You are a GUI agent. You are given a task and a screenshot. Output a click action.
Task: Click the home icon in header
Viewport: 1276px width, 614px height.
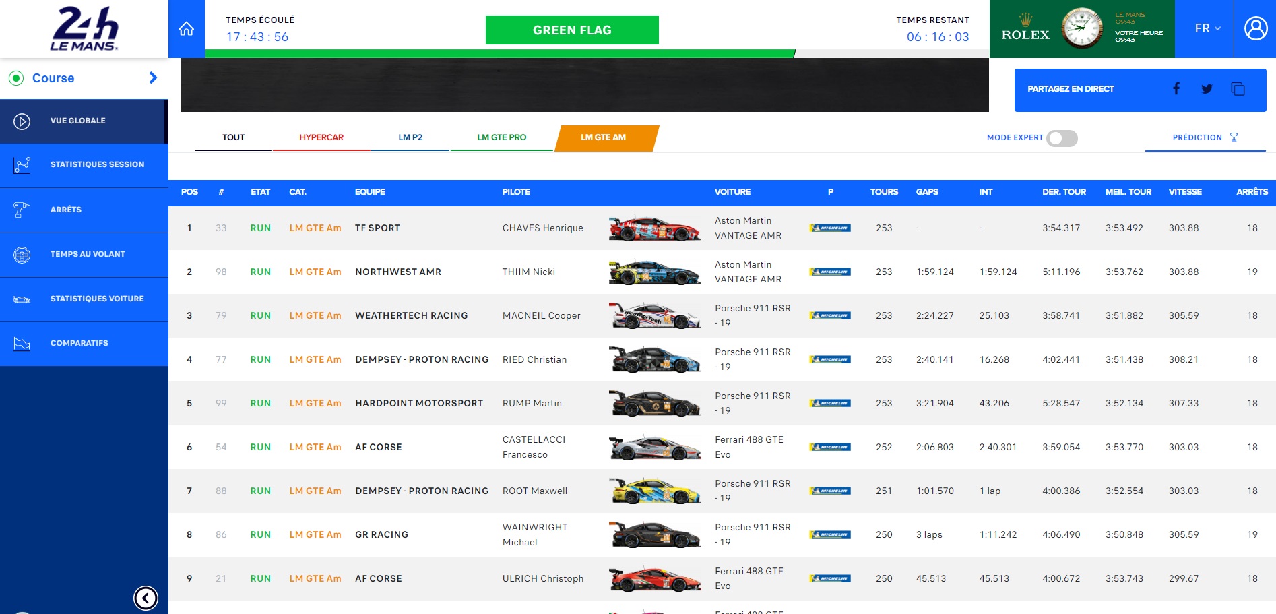click(187, 29)
